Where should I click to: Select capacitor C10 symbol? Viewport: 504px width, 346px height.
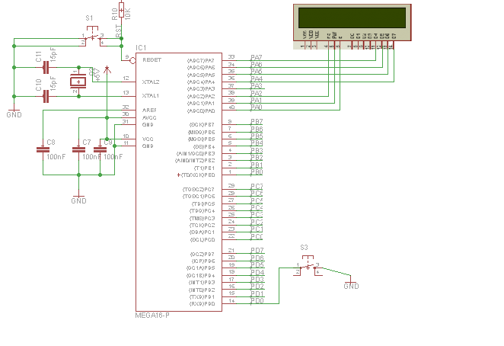(x=46, y=96)
